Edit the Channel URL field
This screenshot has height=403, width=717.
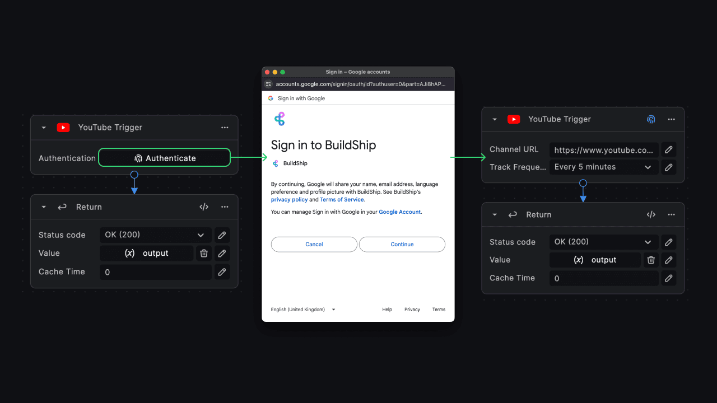(x=668, y=150)
